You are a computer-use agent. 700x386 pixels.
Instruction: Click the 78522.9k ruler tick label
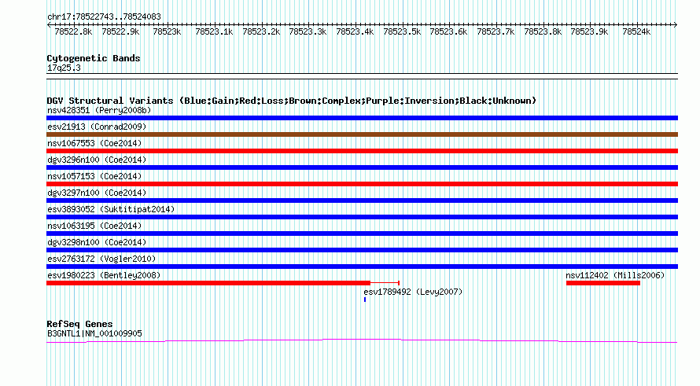[120, 31]
